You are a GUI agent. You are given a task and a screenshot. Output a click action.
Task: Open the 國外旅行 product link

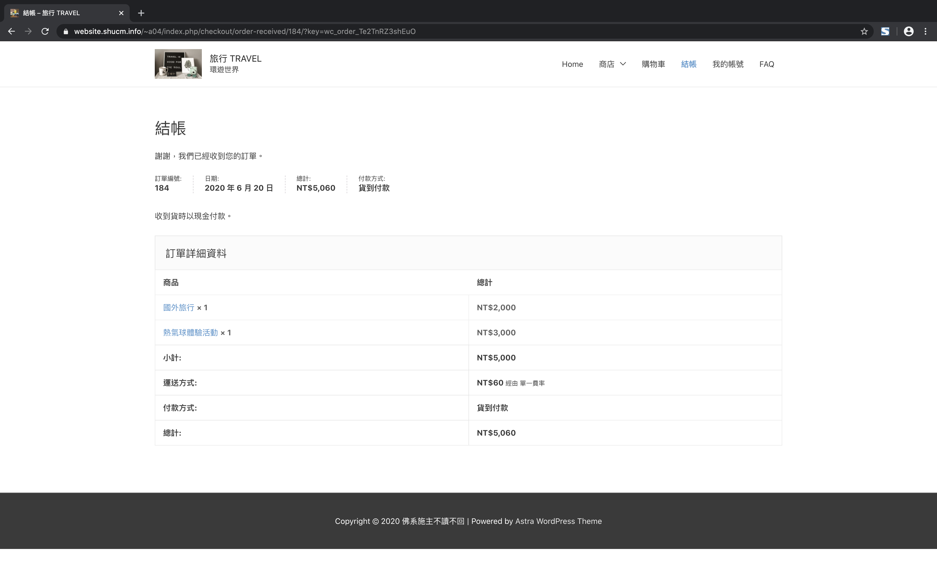point(179,308)
